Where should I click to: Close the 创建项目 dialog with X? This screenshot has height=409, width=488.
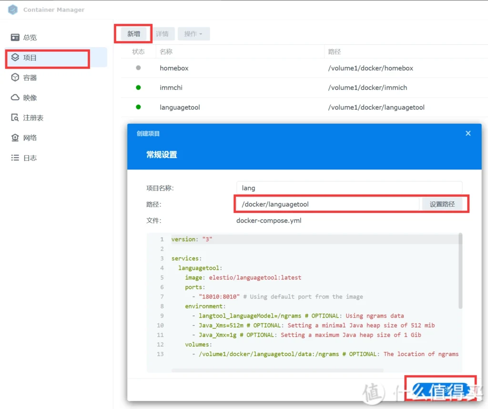click(x=468, y=133)
